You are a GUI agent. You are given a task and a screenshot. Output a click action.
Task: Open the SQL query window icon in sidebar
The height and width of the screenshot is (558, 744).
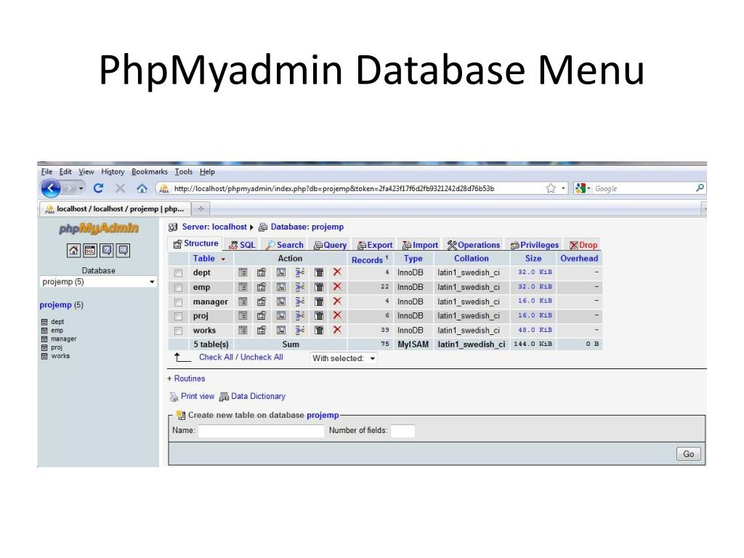pyautogui.click(x=90, y=251)
